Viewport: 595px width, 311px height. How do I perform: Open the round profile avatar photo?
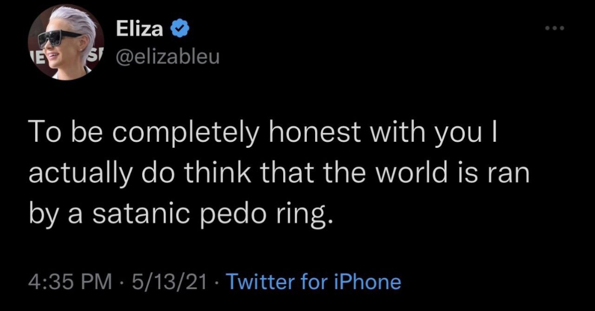click(66, 42)
